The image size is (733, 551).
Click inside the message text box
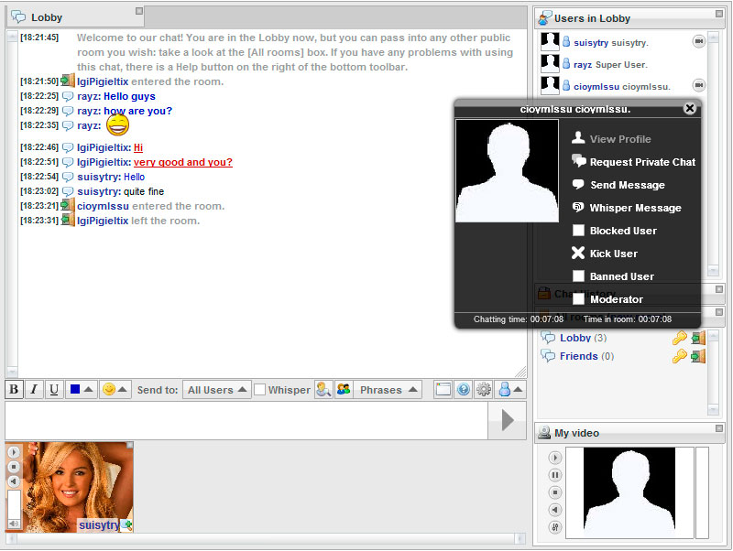(x=246, y=420)
